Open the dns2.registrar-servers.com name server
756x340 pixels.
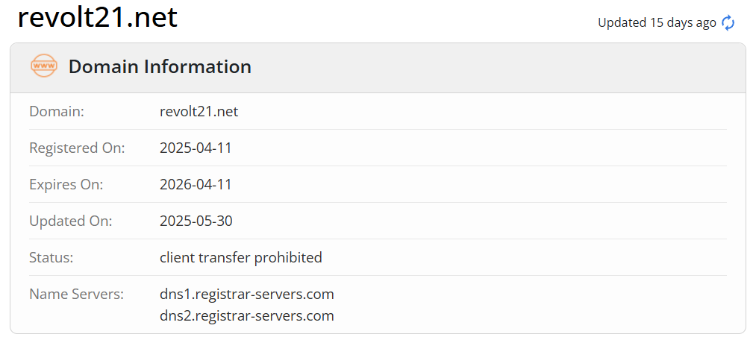tap(247, 315)
